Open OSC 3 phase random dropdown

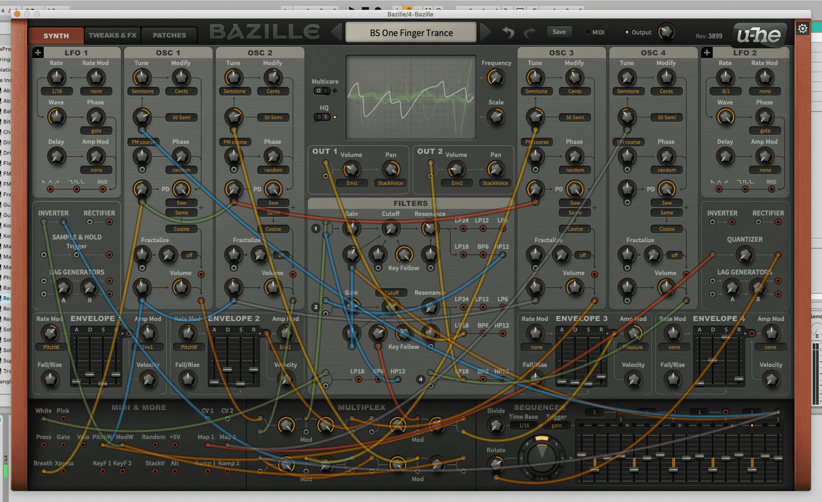(x=575, y=170)
